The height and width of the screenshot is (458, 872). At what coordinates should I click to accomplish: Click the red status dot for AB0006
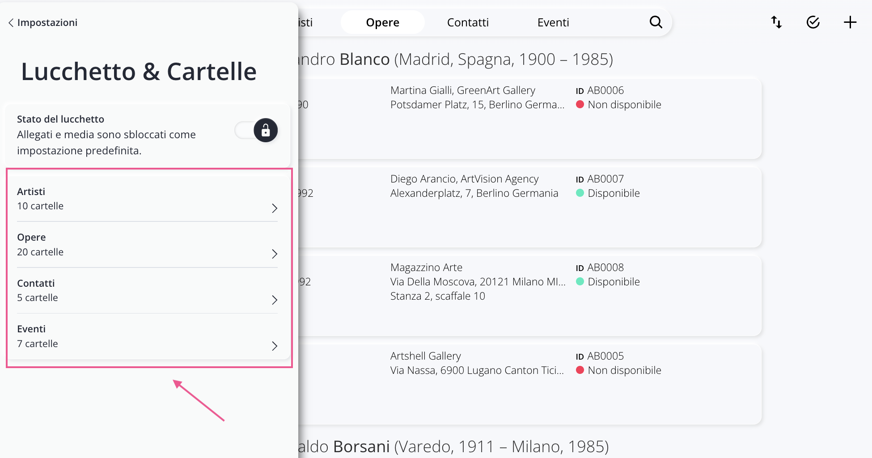[580, 105]
